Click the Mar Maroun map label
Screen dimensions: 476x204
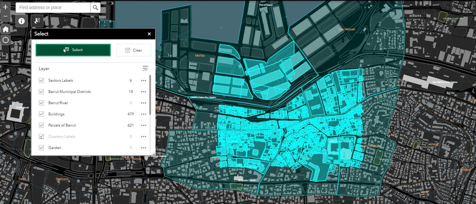[133, 159]
